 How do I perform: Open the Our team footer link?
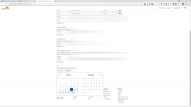coord(120,91)
